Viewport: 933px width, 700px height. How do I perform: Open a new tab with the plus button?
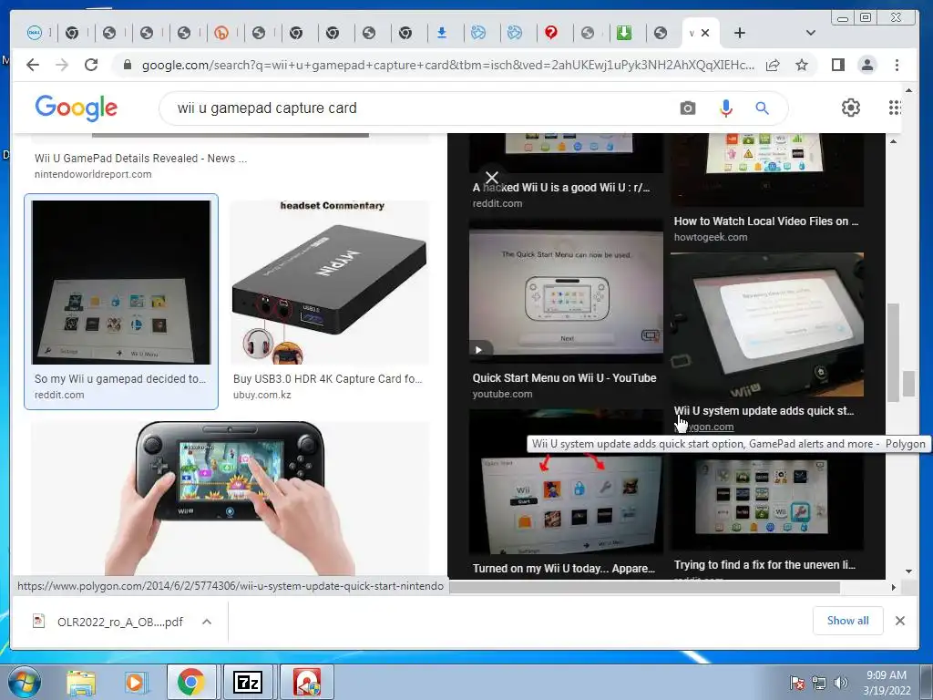coord(740,33)
